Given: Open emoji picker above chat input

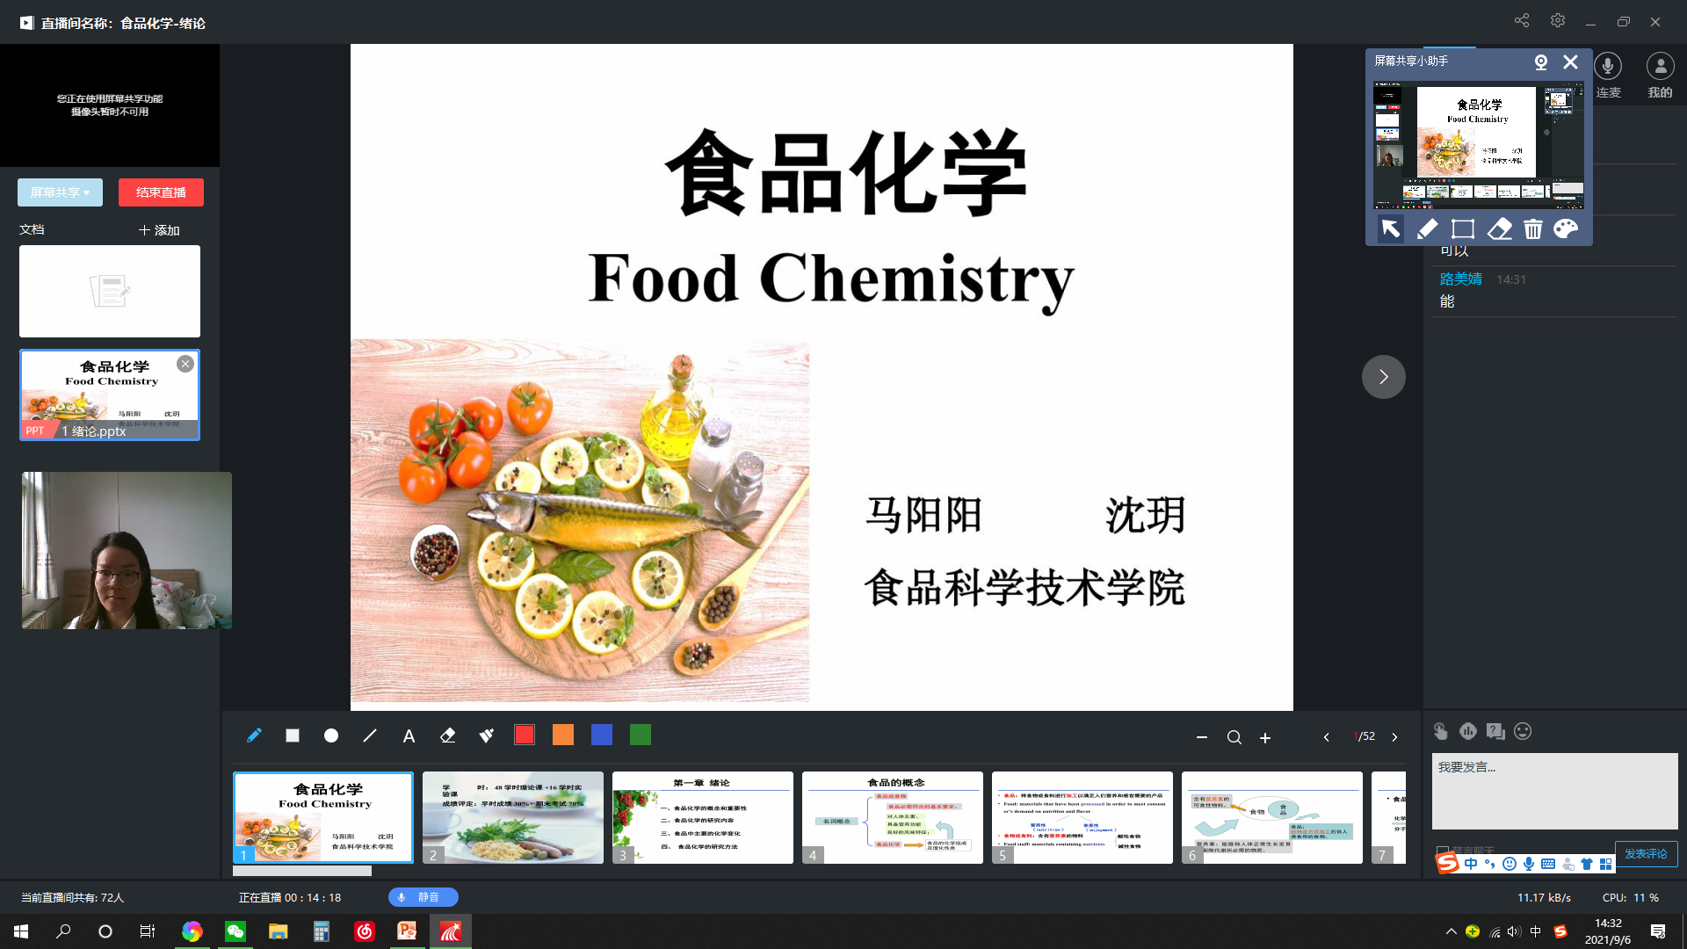Looking at the screenshot, I should pyautogui.click(x=1523, y=731).
